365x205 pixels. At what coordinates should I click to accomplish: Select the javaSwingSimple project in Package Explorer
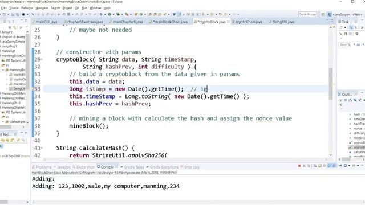click(13, 42)
